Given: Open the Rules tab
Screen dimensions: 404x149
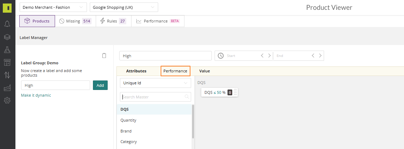Looking at the screenshot, I should click(114, 21).
